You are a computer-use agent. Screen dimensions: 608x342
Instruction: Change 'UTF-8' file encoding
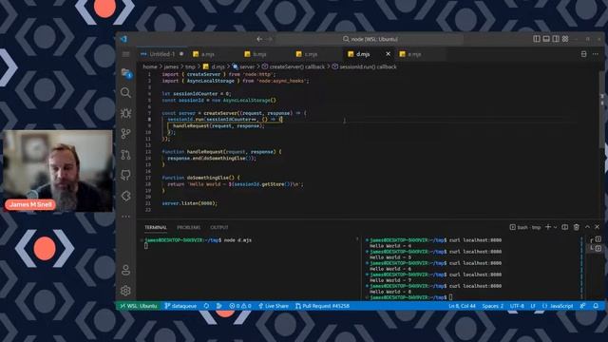pos(517,306)
